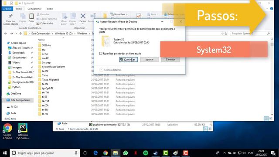Select Rede in System32 window sidebar

11,113
